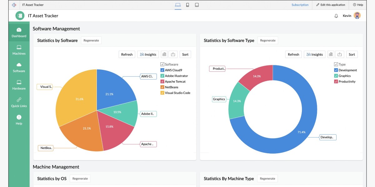Click the desktop laptop preview icon
375x187 pixels.
click(178, 5)
